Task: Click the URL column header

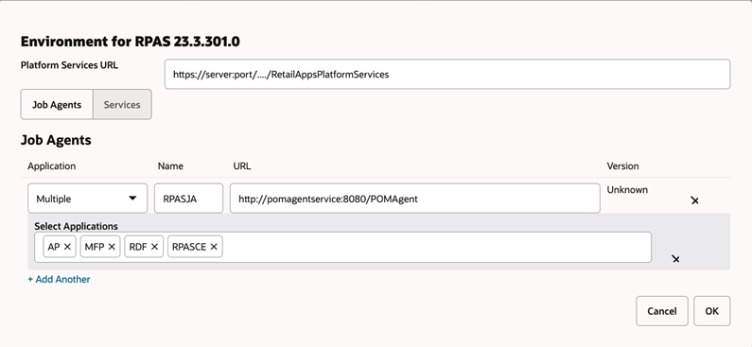Action: (242, 166)
